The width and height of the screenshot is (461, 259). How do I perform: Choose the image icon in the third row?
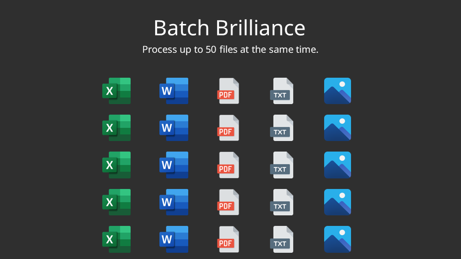click(338, 165)
